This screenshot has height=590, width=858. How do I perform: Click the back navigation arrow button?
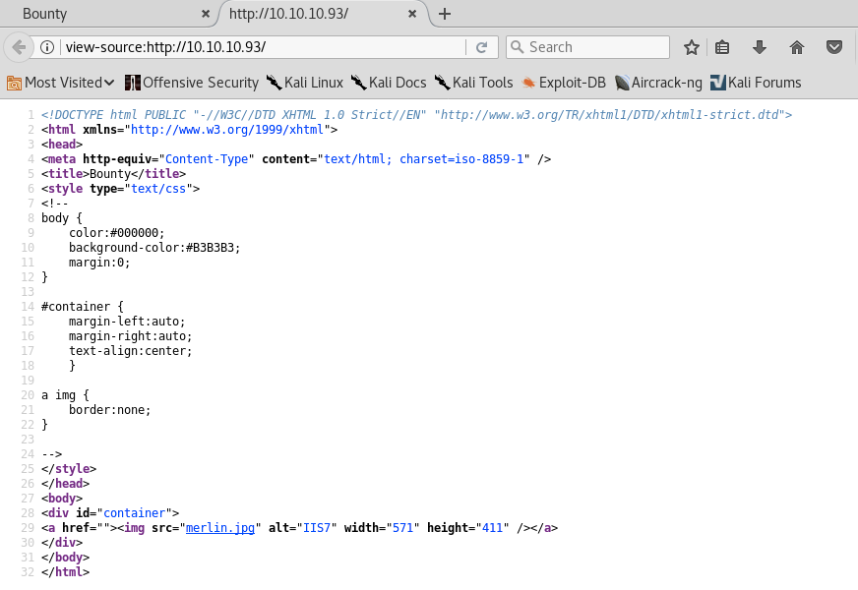coord(19,47)
